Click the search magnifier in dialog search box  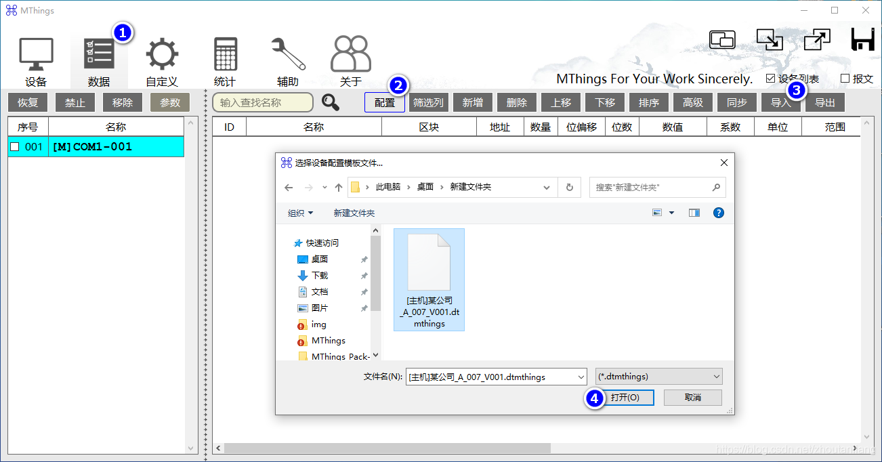pos(716,188)
